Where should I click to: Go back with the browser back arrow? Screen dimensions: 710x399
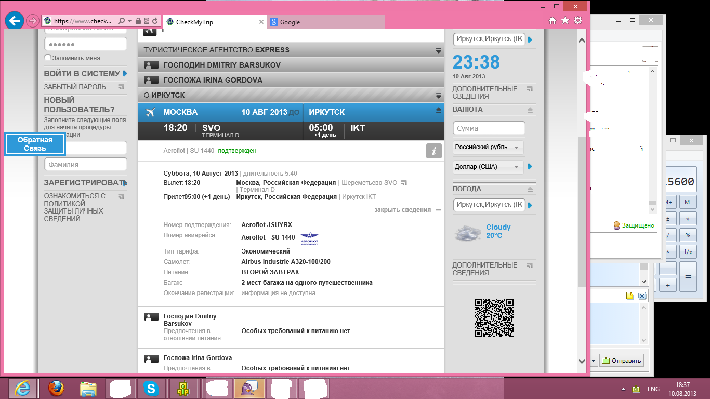(x=15, y=21)
